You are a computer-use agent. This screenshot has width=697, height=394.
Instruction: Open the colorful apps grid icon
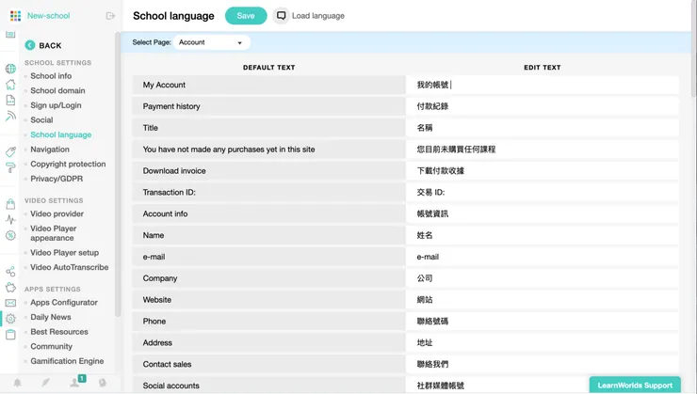click(16, 16)
